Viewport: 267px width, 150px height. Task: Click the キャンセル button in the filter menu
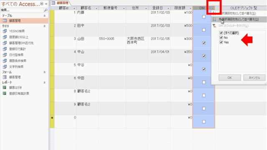254,78
